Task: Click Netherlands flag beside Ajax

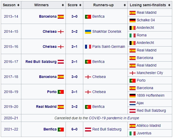Action: (132, 103)
